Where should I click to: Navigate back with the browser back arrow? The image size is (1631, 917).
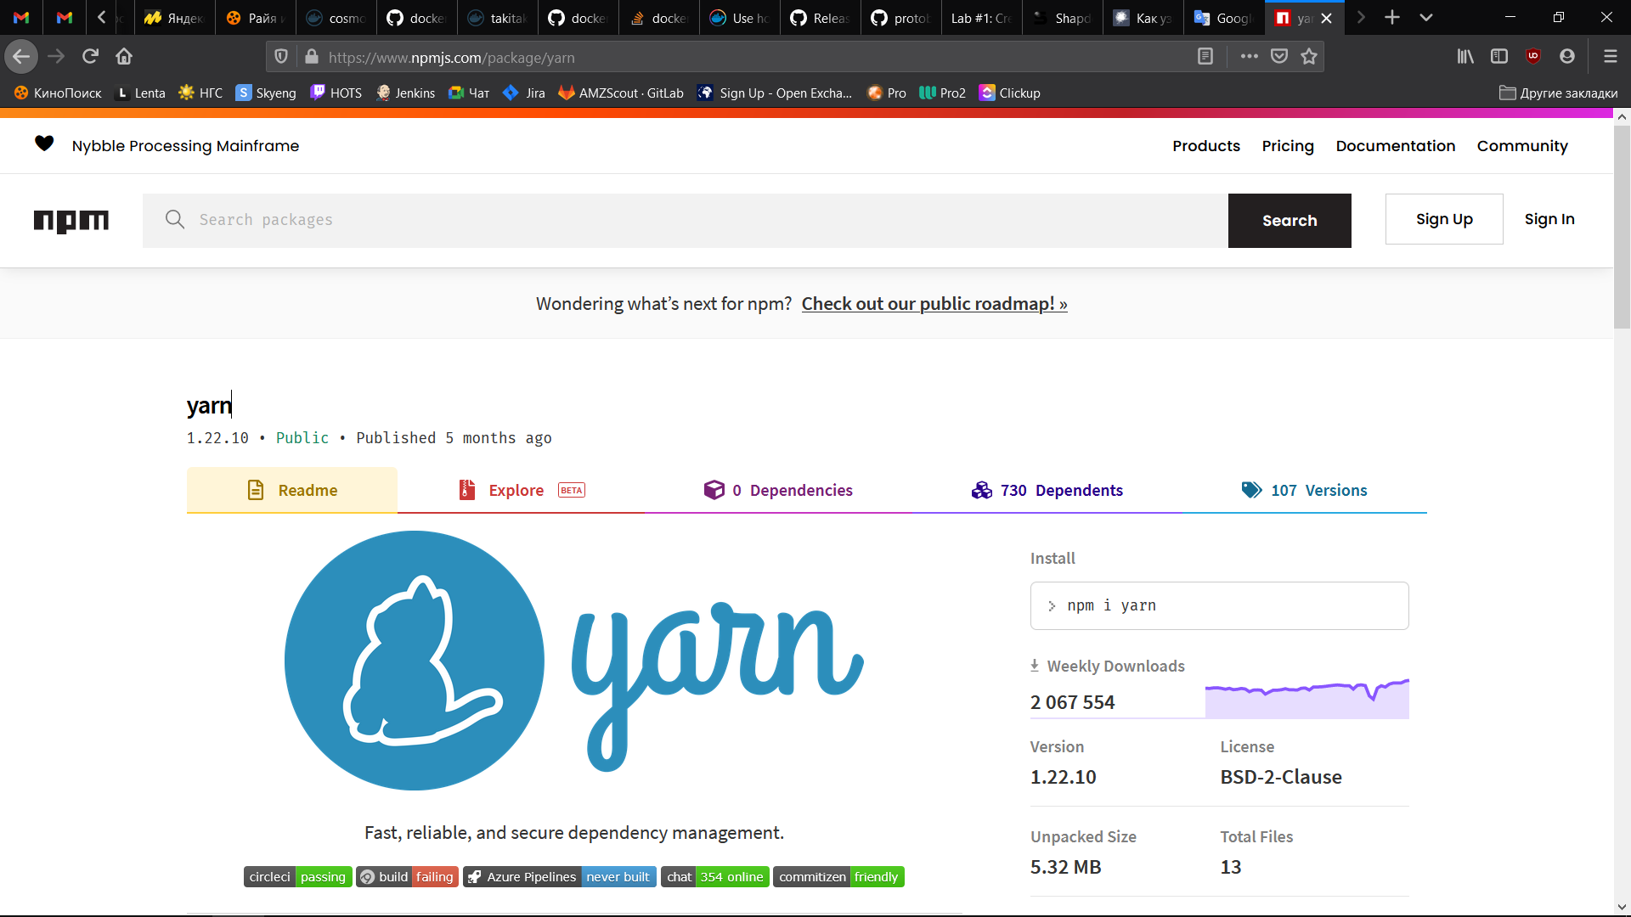pos(21,56)
